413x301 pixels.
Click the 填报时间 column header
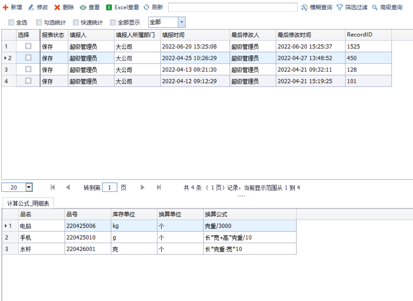click(173, 35)
